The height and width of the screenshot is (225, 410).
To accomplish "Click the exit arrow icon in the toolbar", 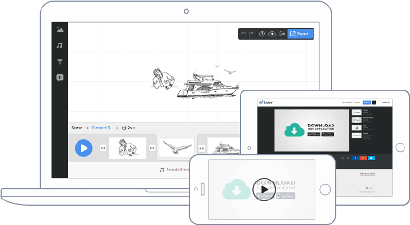I will pos(282,33).
